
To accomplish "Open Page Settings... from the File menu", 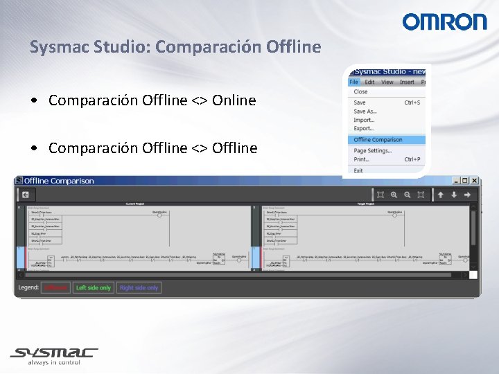I will pos(387,151).
